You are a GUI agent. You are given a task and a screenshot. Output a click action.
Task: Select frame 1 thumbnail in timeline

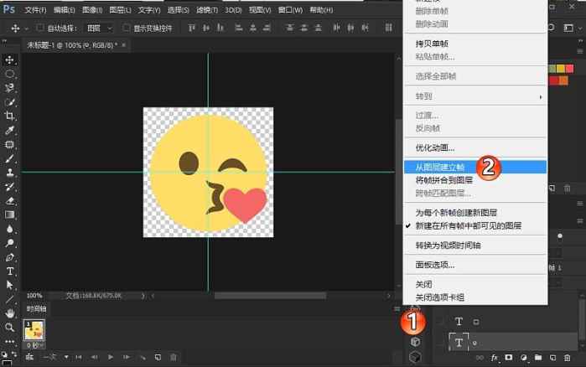34,330
